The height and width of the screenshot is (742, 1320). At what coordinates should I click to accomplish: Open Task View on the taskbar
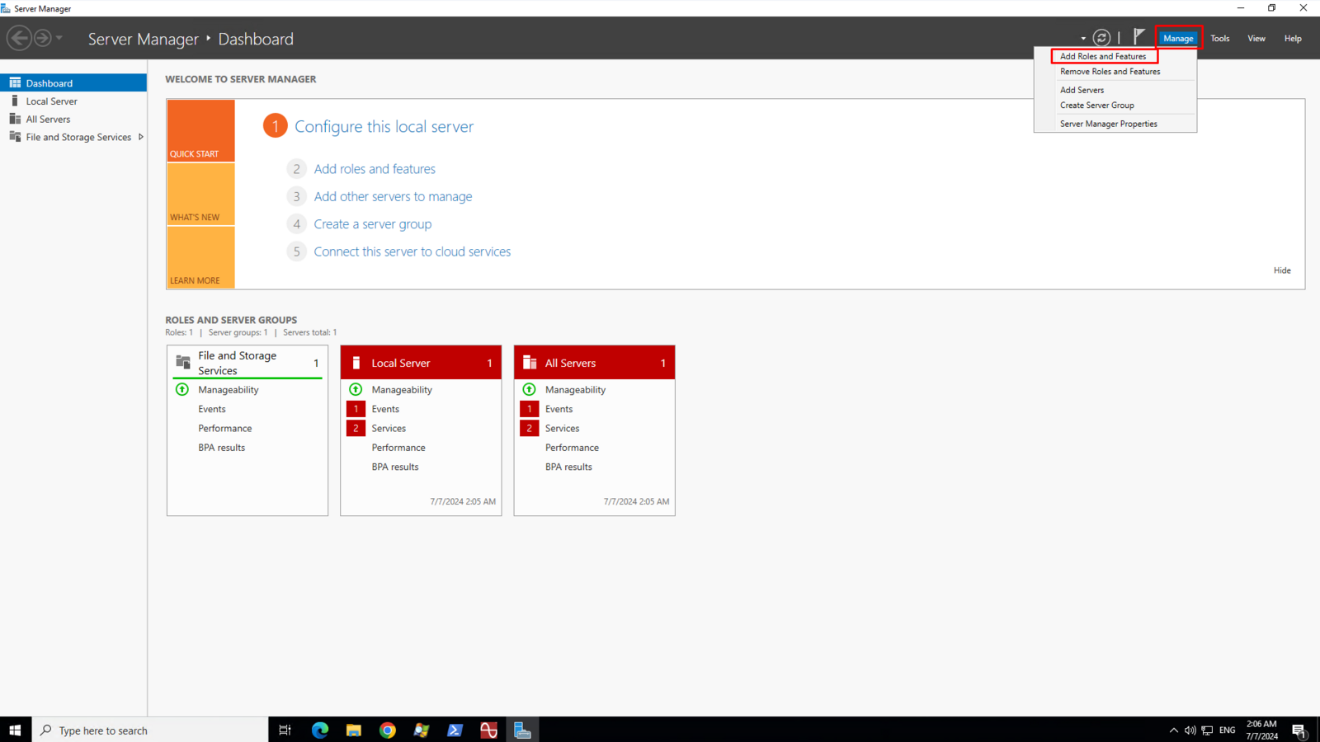click(285, 730)
